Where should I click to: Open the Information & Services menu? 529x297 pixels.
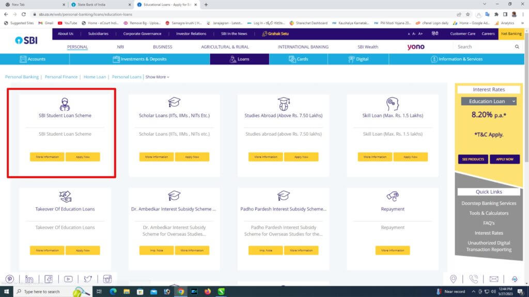(x=457, y=59)
